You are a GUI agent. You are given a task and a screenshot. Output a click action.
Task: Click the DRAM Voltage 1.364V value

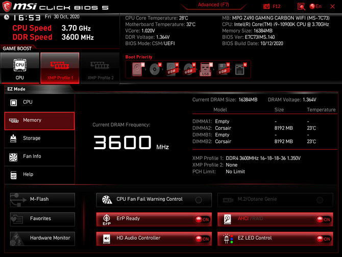pyautogui.click(x=309, y=100)
